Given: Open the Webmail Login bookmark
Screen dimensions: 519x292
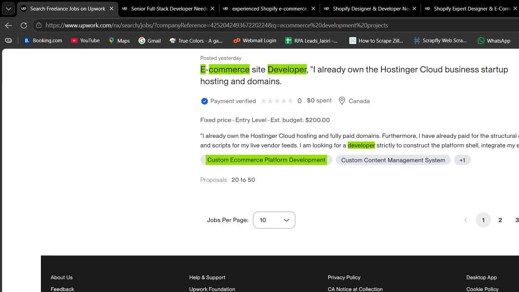Looking at the screenshot, I should (x=255, y=41).
